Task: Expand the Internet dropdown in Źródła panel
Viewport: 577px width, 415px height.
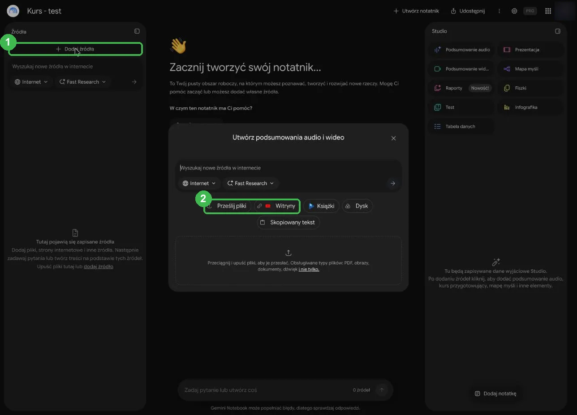Action: coord(31,82)
